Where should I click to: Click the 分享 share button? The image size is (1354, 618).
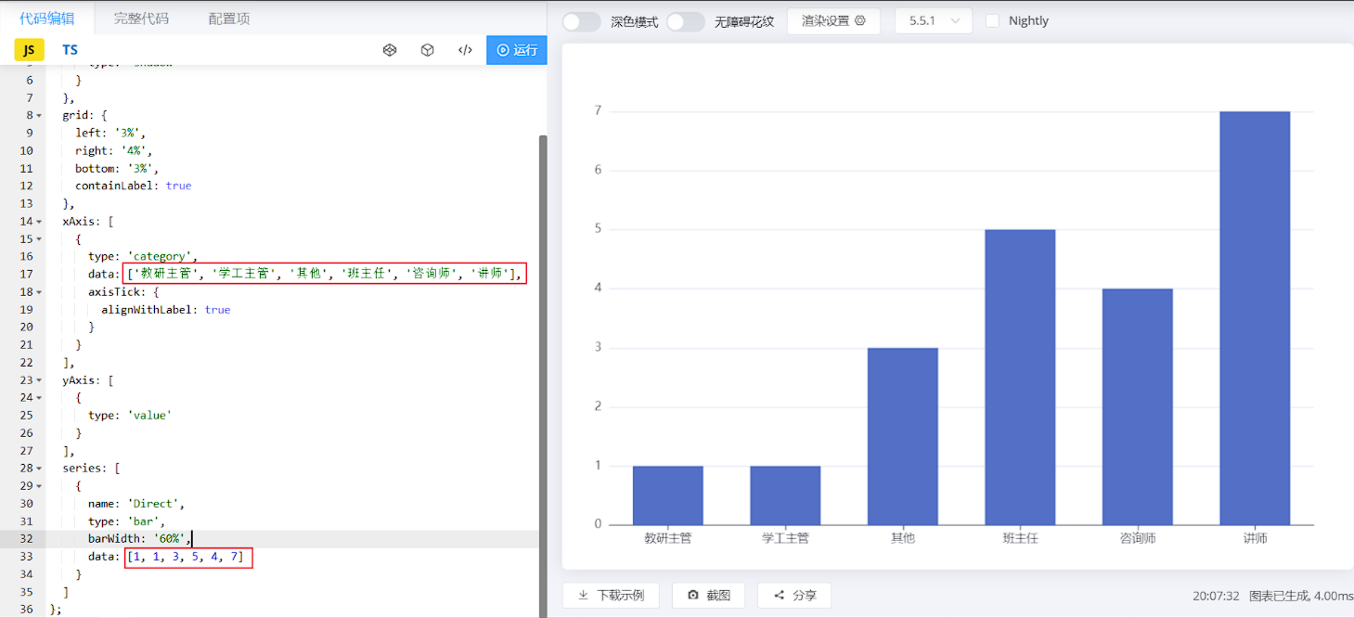pos(794,595)
